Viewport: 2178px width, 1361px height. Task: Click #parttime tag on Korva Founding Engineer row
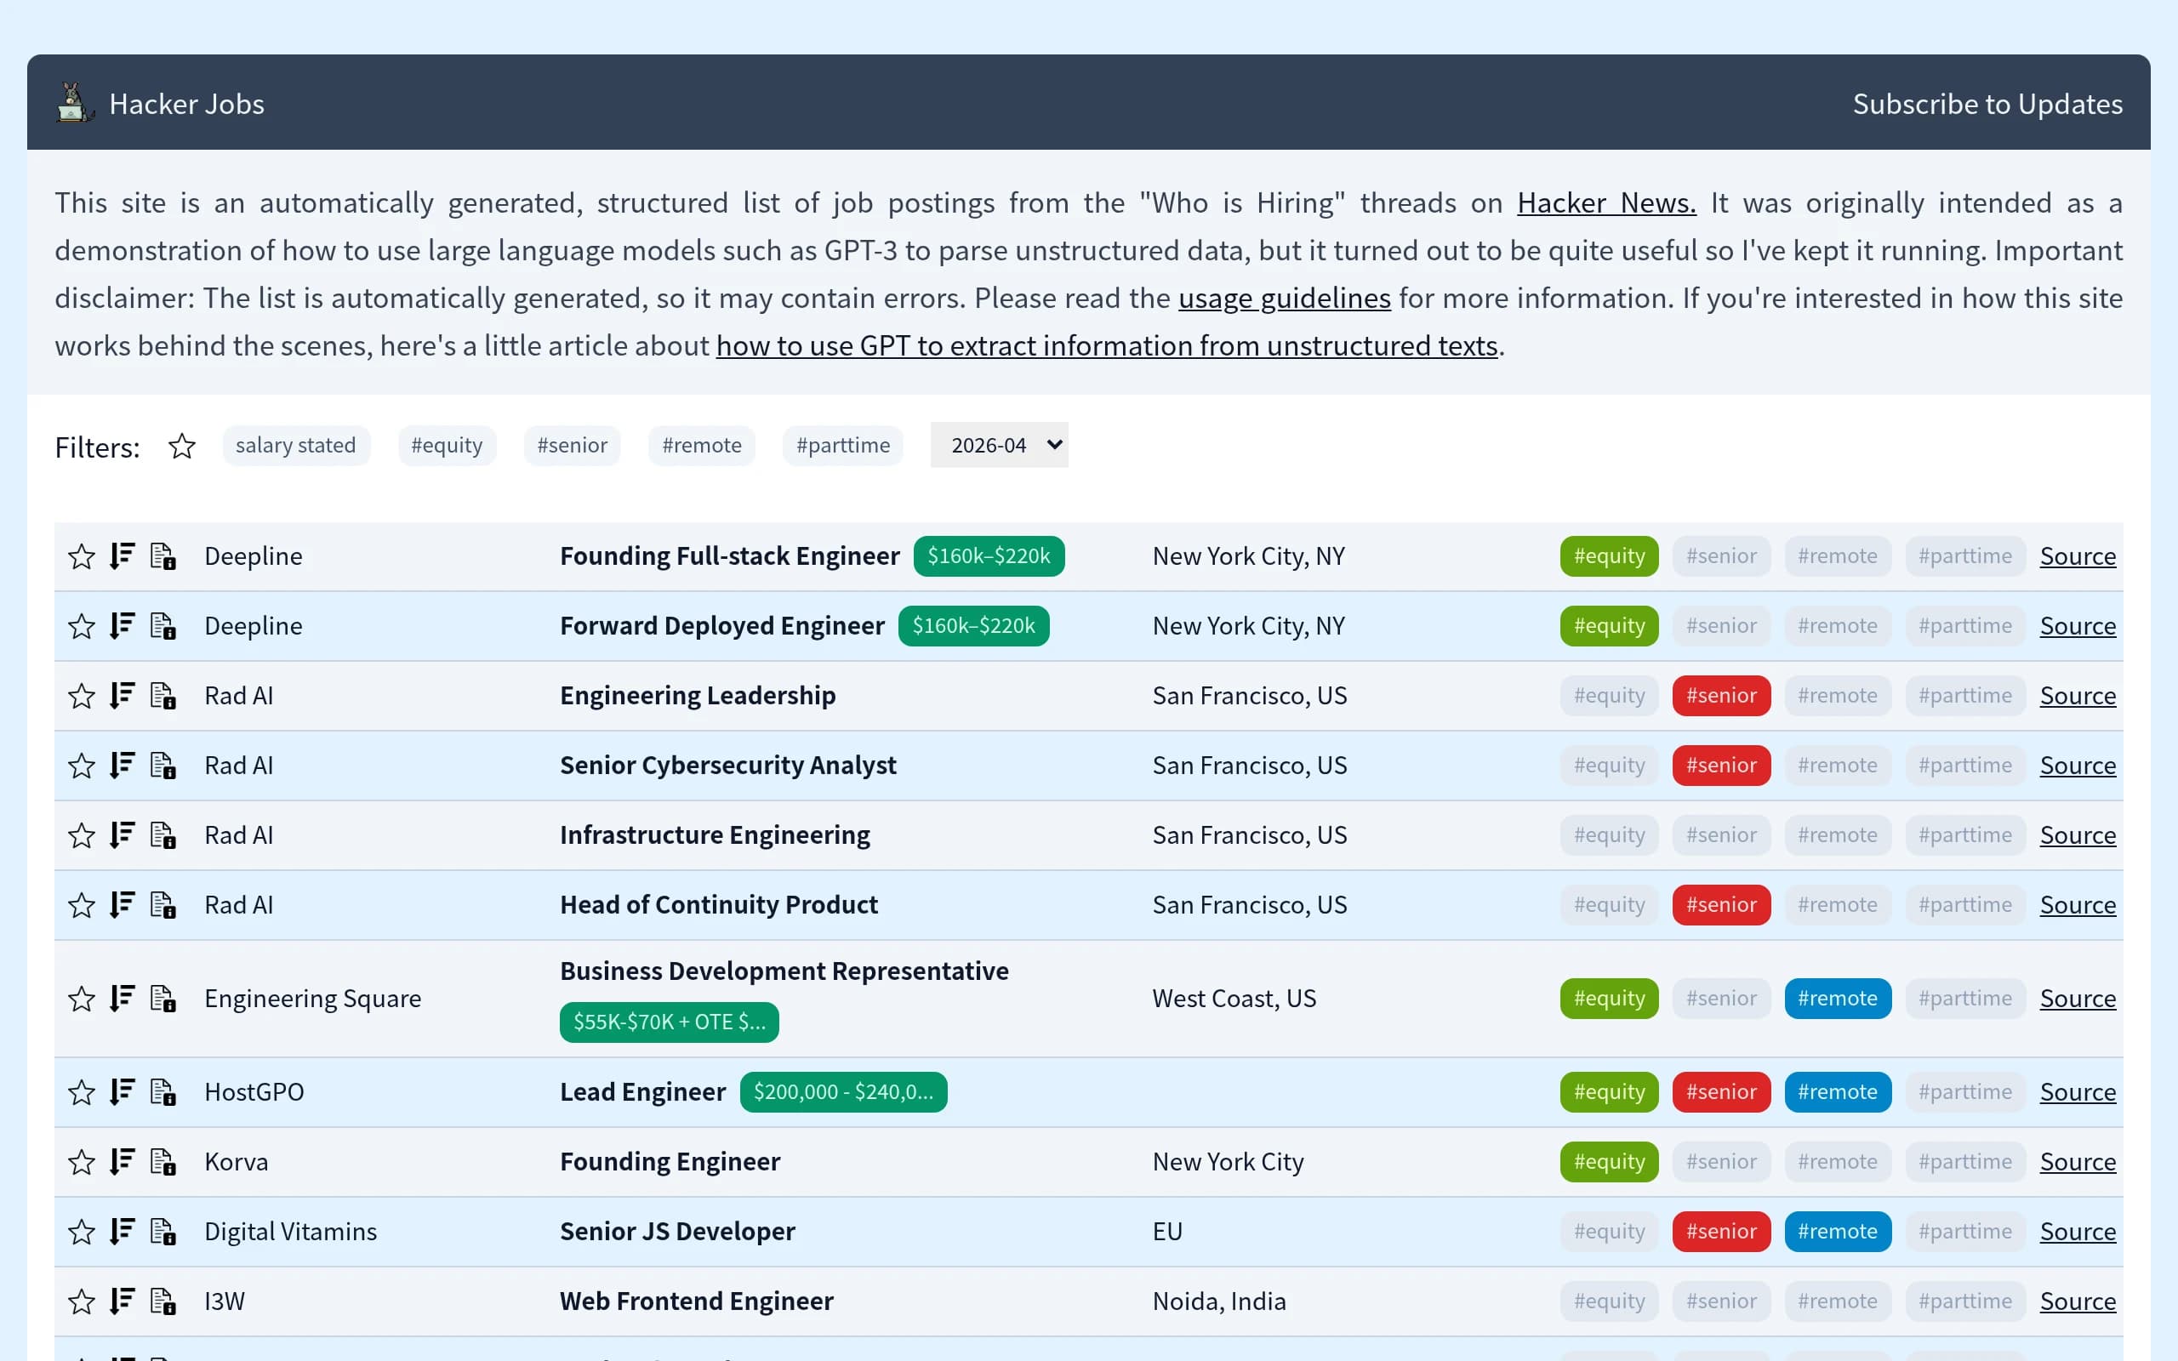tap(1964, 1161)
